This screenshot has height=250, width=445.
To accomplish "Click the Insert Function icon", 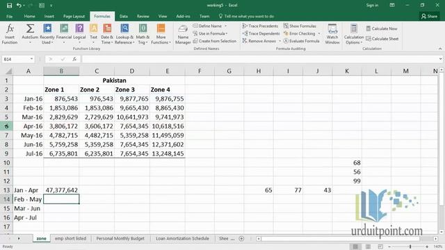I will [10, 34].
